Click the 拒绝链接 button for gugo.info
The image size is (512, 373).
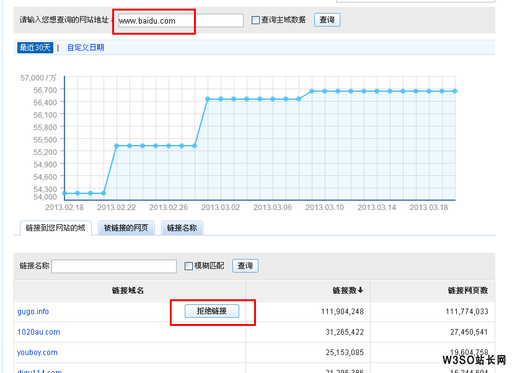coord(212,311)
